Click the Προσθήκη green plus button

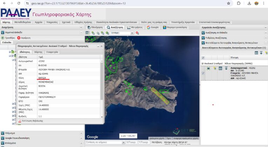coord(8,38)
